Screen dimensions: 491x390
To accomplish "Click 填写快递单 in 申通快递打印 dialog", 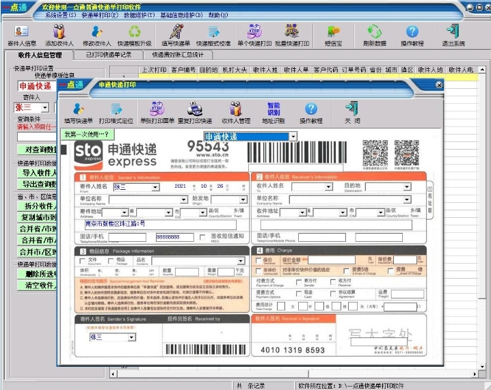I will [78, 113].
